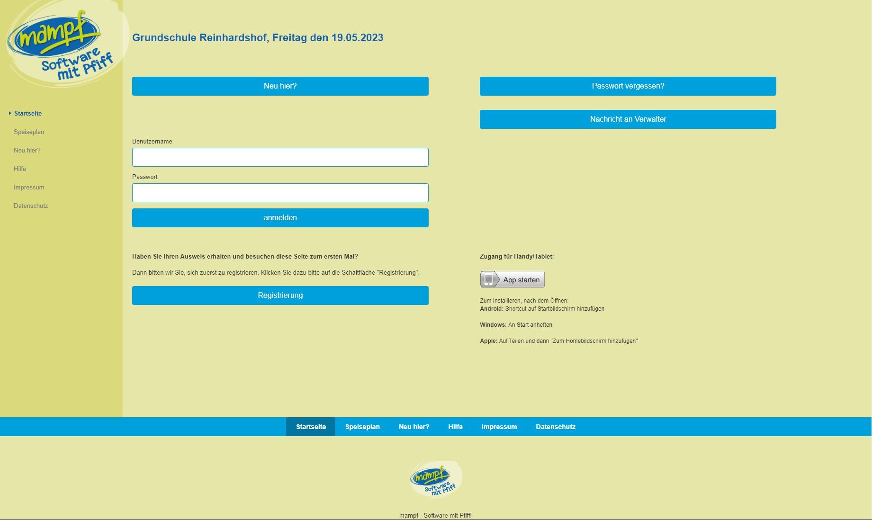Click Hilfe in the bottom navigation bar
Image resolution: width=872 pixels, height=520 pixels.
[x=455, y=426]
